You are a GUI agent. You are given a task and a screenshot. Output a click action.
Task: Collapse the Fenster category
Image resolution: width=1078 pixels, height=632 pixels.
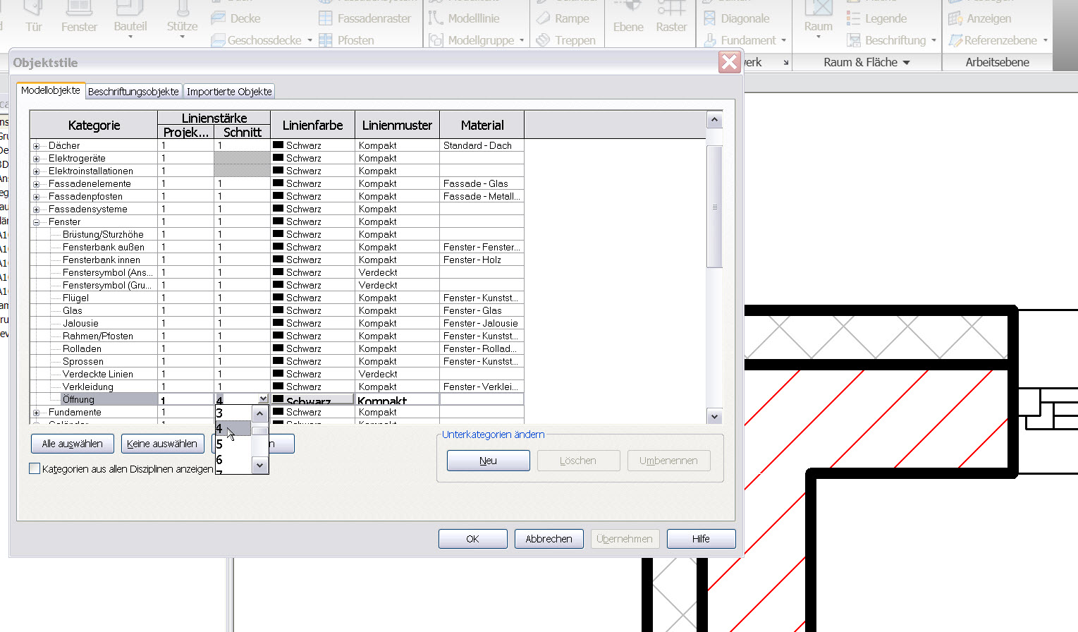coord(36,222)
